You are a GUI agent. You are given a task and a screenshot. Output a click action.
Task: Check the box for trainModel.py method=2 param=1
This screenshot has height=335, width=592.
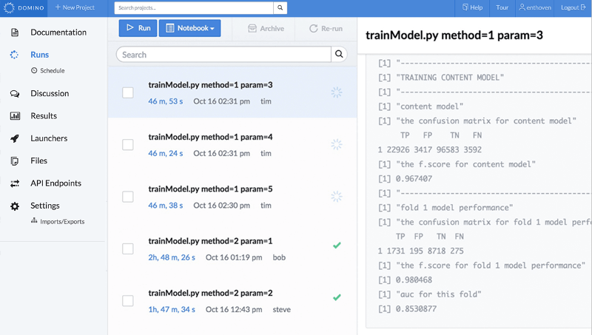[128, 248]
